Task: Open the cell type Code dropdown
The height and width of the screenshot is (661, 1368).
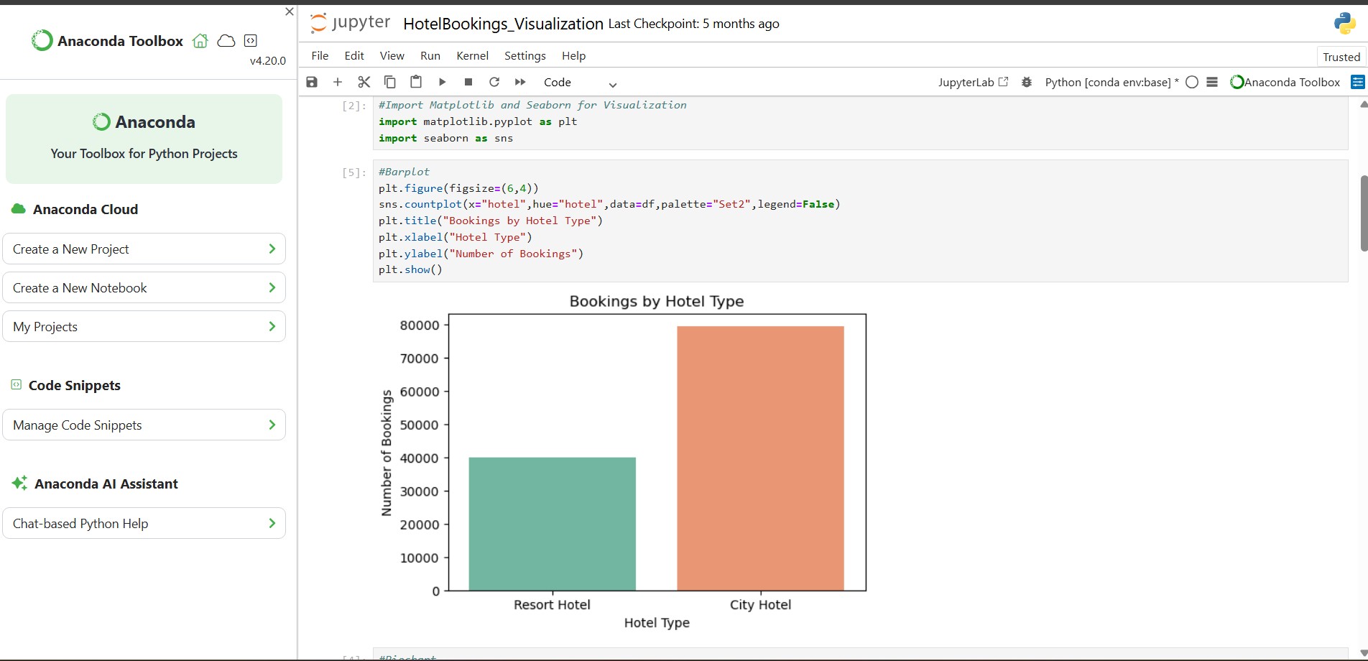Action: [579, 83]
